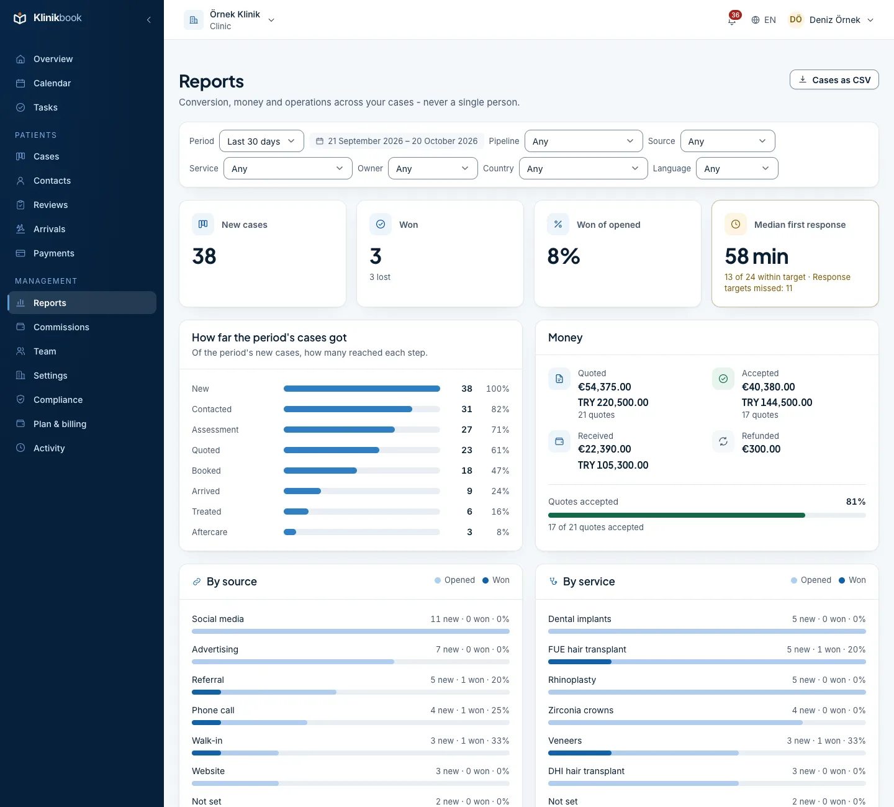Image resolution: width=894 pixels, height=807 pixels.
Task: Click the Booked row count 18
Action: click(x=467, y=471)
